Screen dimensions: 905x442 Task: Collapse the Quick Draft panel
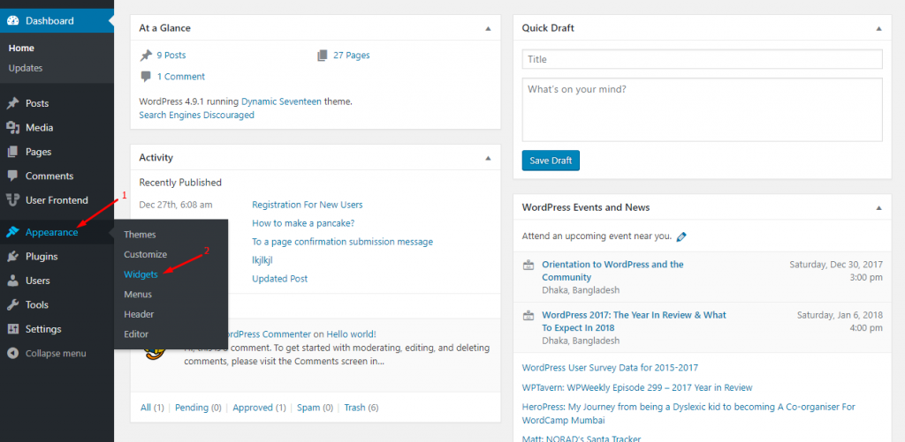[878, 28]
